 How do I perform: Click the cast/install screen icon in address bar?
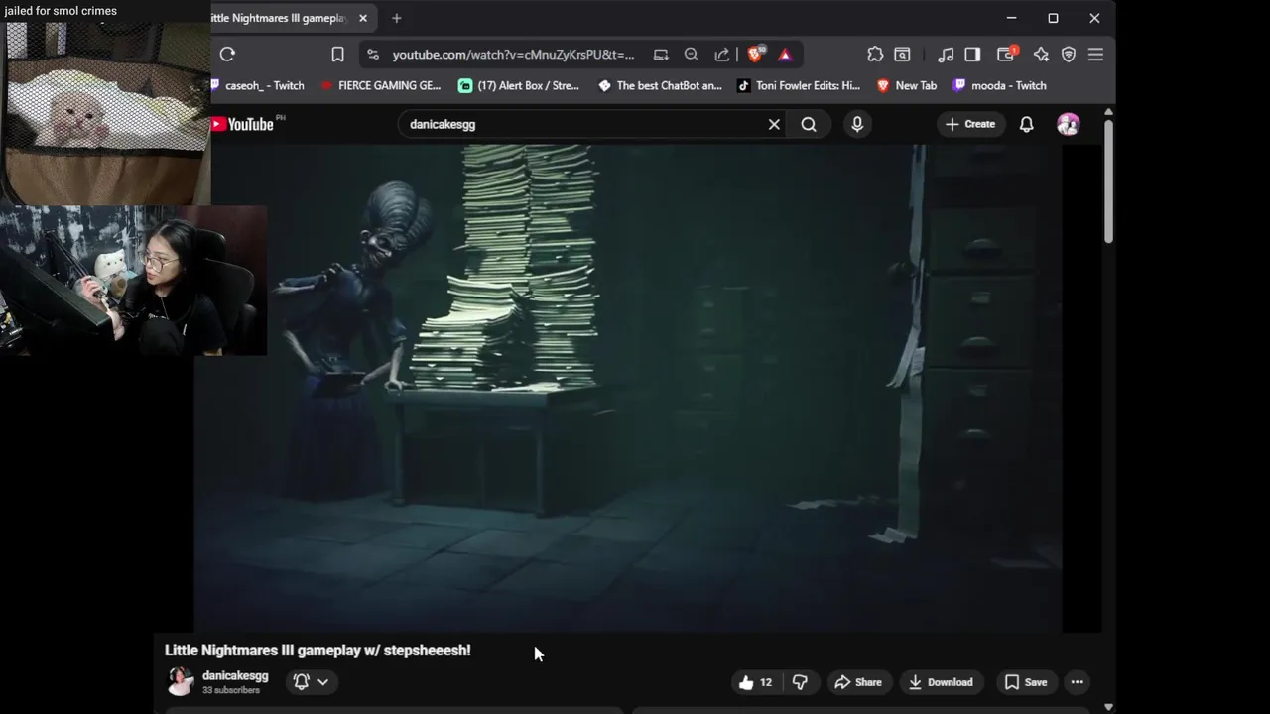661,55
